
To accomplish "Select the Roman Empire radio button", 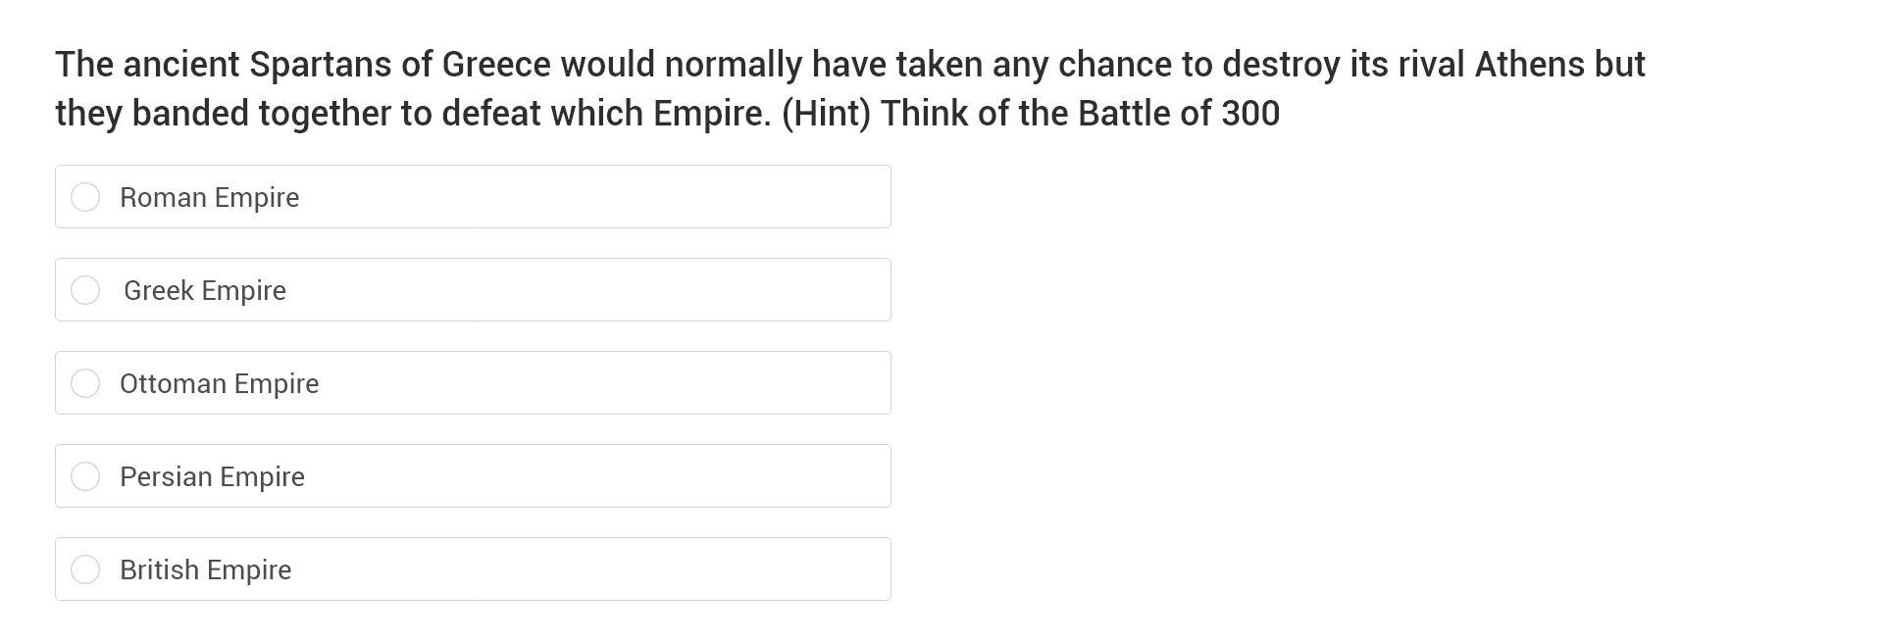I will [85, 197].
